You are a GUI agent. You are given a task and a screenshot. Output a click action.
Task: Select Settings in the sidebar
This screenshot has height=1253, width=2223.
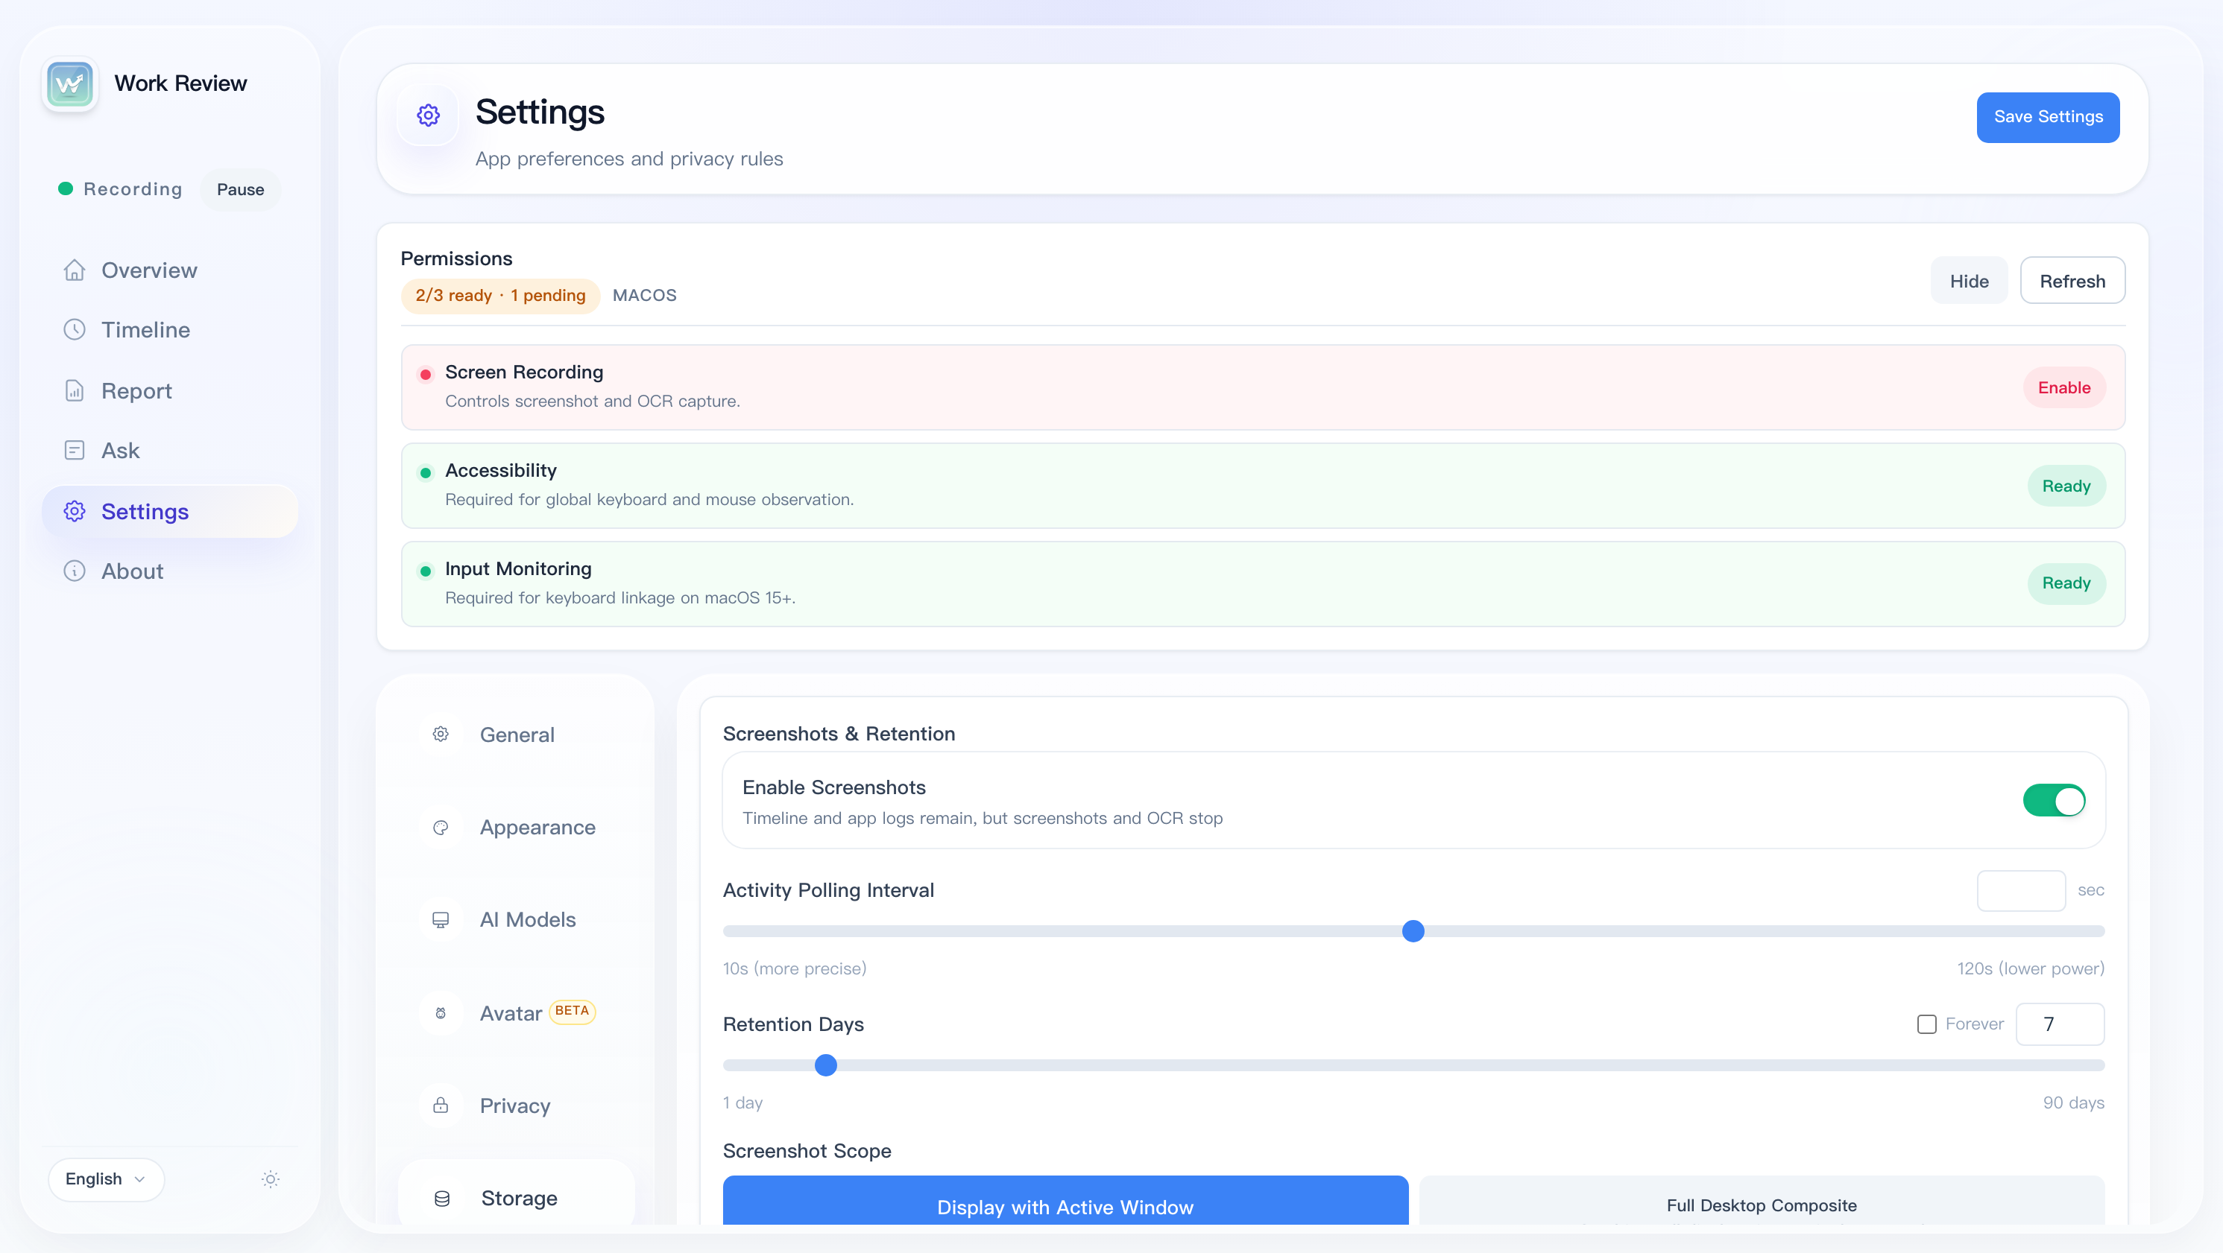pos(170,511)
